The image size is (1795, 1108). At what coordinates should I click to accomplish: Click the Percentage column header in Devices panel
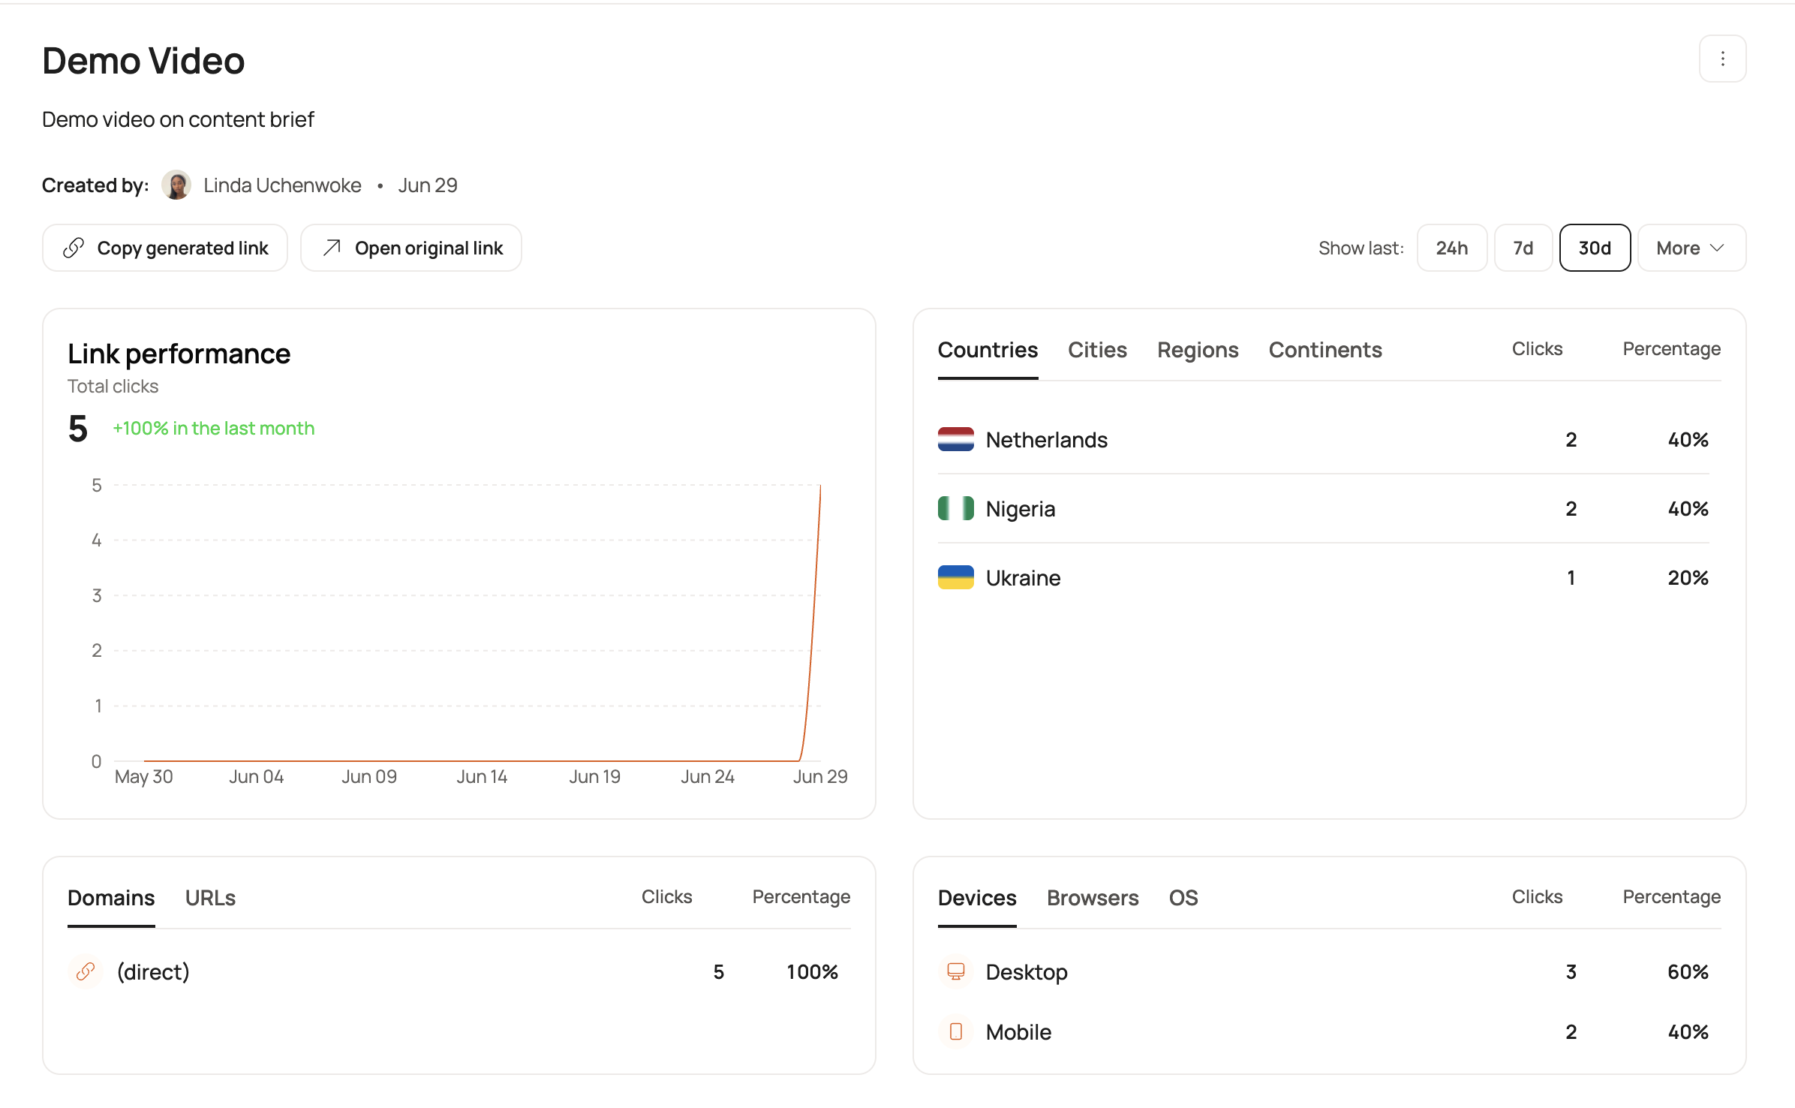(x=1672, y=897)
